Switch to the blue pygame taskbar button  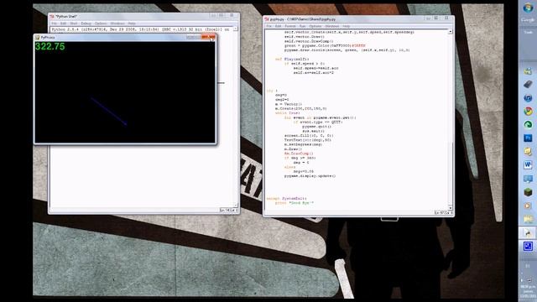coord(528,246)
